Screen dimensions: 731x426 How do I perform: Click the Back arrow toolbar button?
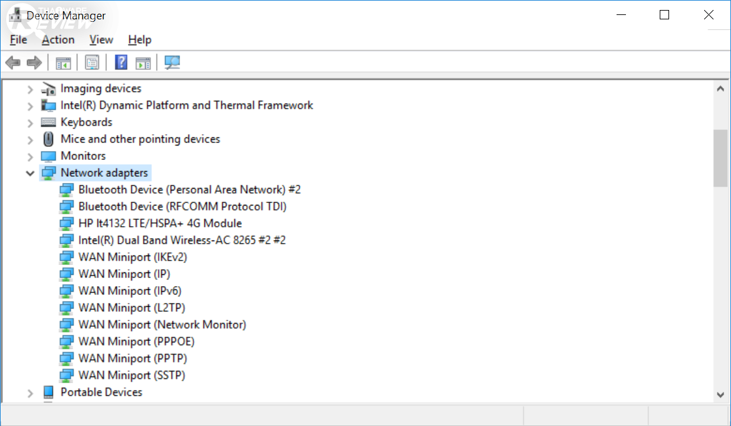[x=13, y=62]
